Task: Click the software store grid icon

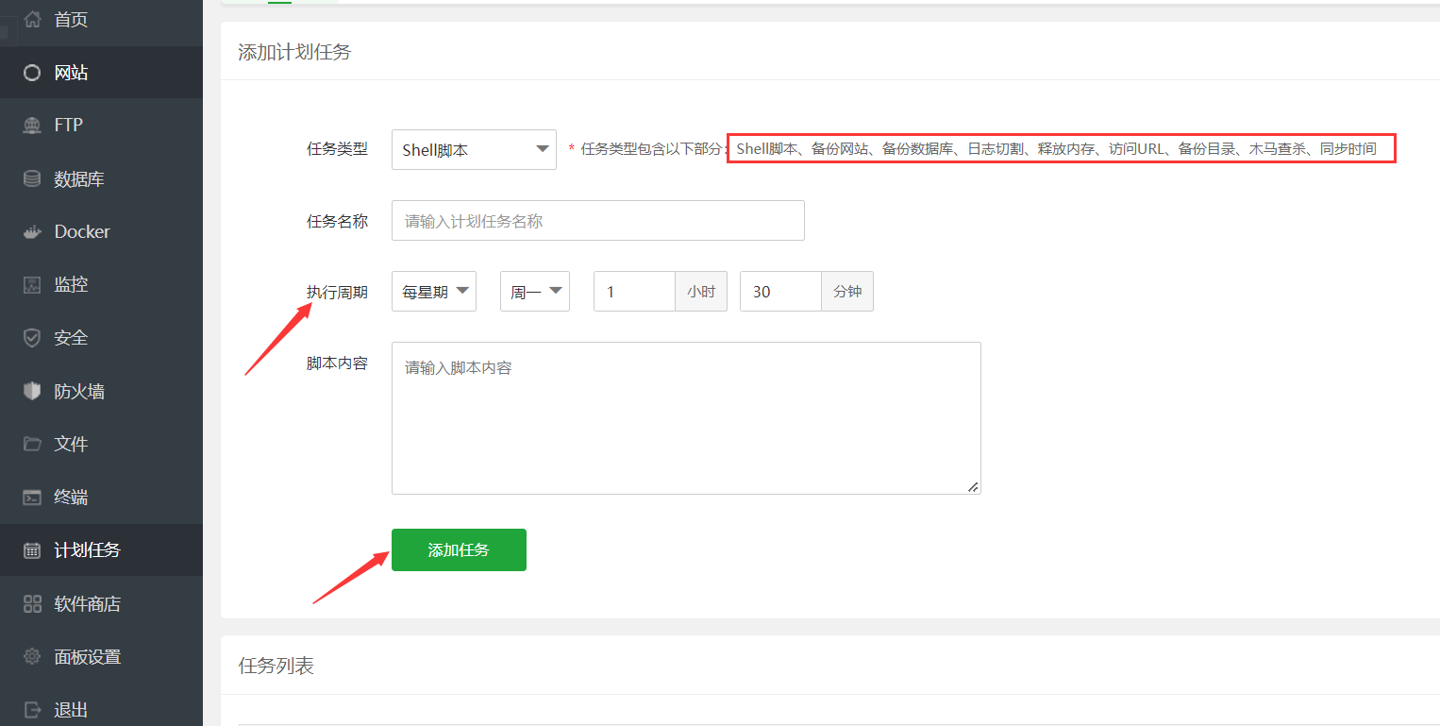Action: tap(32, 604)
